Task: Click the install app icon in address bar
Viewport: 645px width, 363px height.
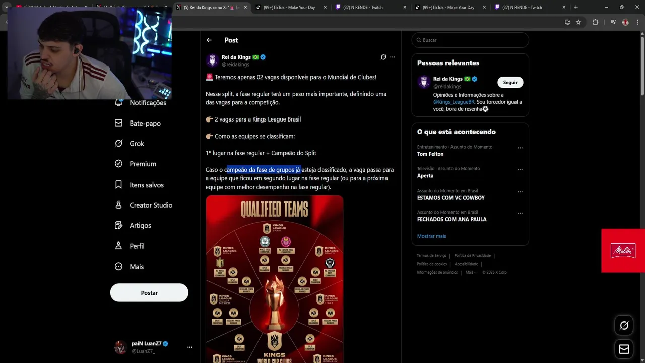Action: click(567, 22)
